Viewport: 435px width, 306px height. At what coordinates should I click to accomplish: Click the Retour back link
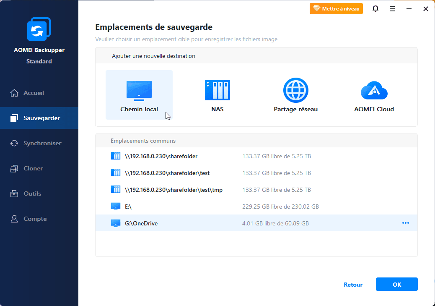[x=353, y=285]
